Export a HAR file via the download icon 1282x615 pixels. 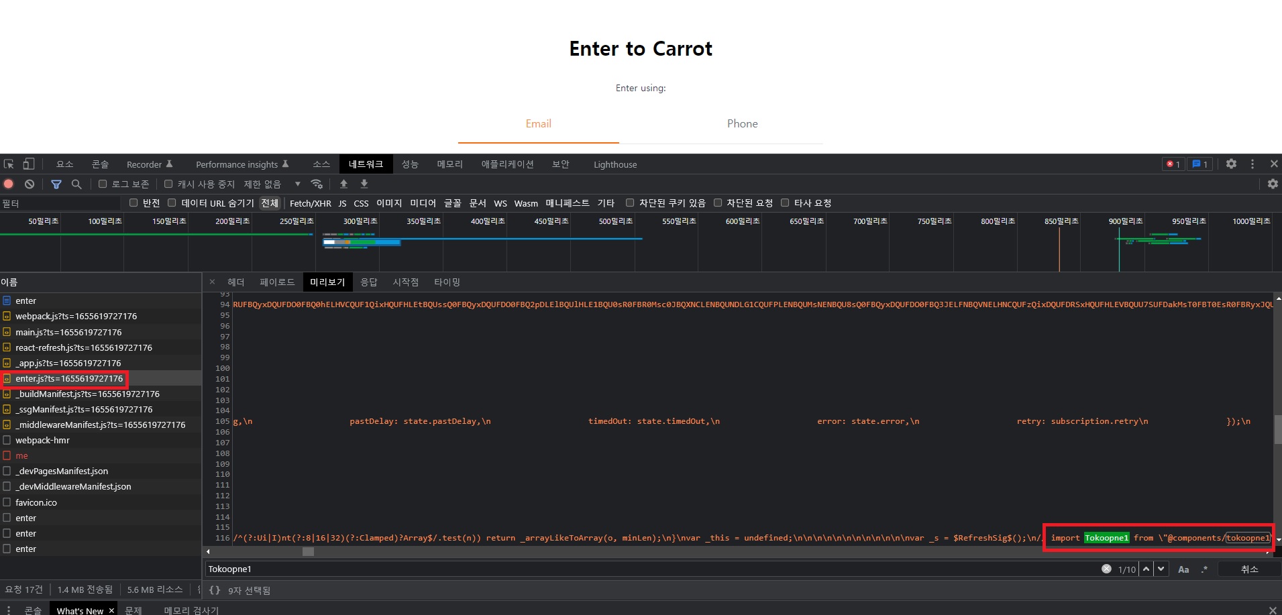tap(364, 184)
